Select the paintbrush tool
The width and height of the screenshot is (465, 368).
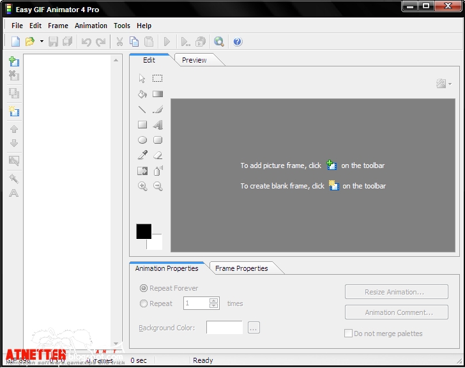158,109
